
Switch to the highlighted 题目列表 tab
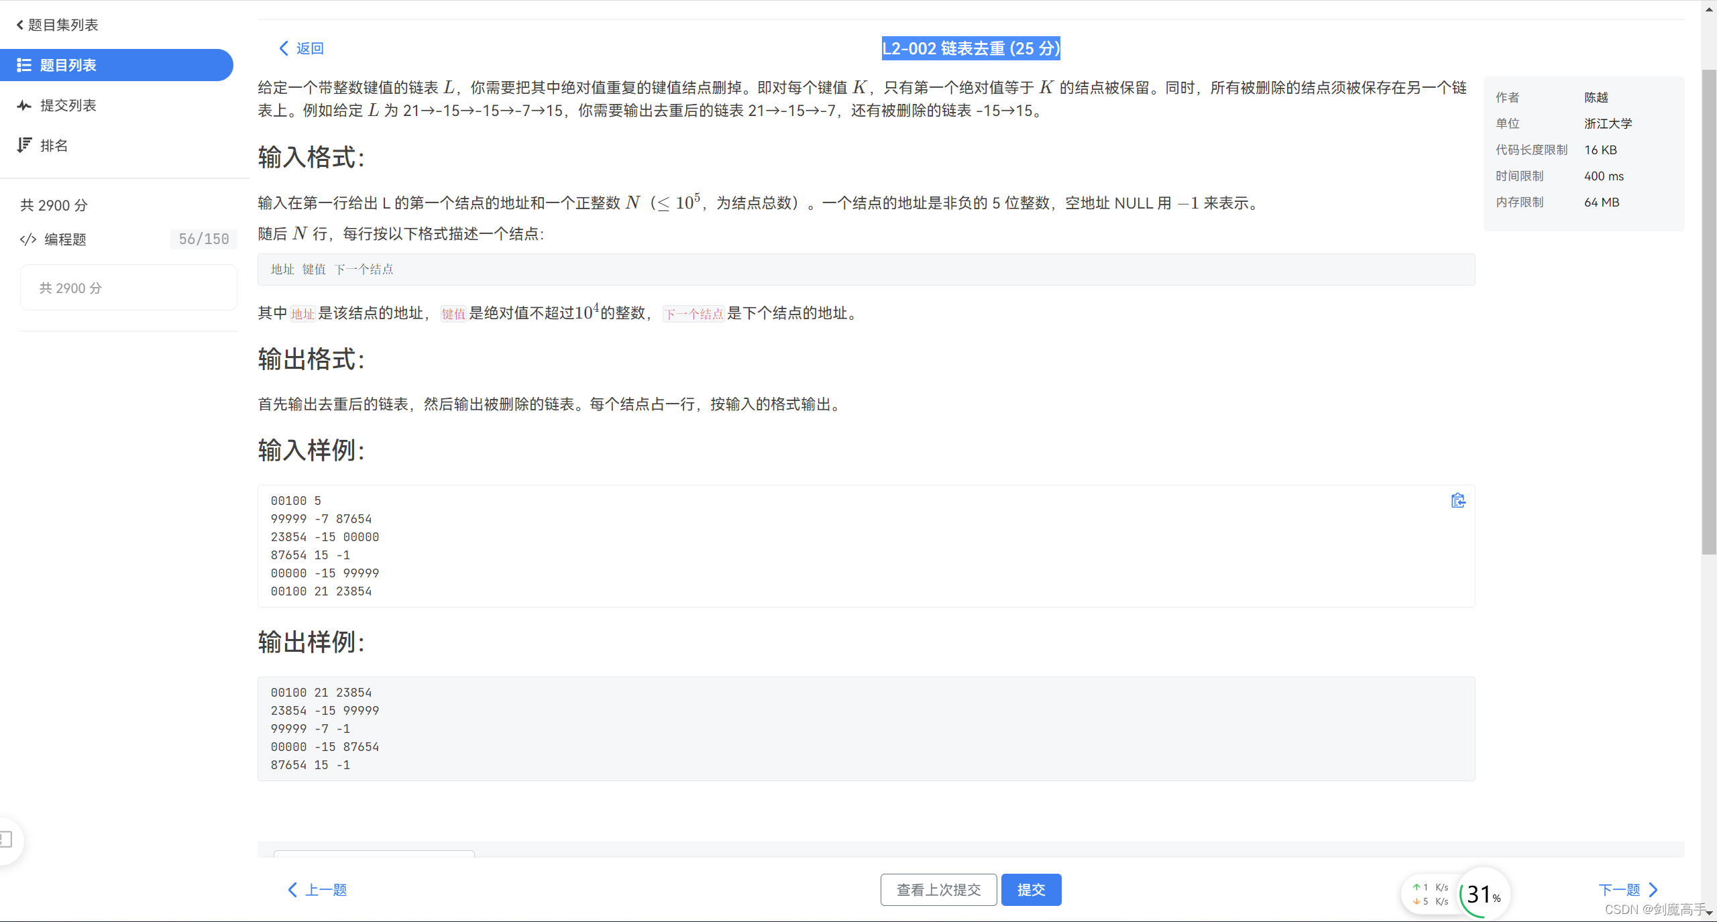pos(67,65)
